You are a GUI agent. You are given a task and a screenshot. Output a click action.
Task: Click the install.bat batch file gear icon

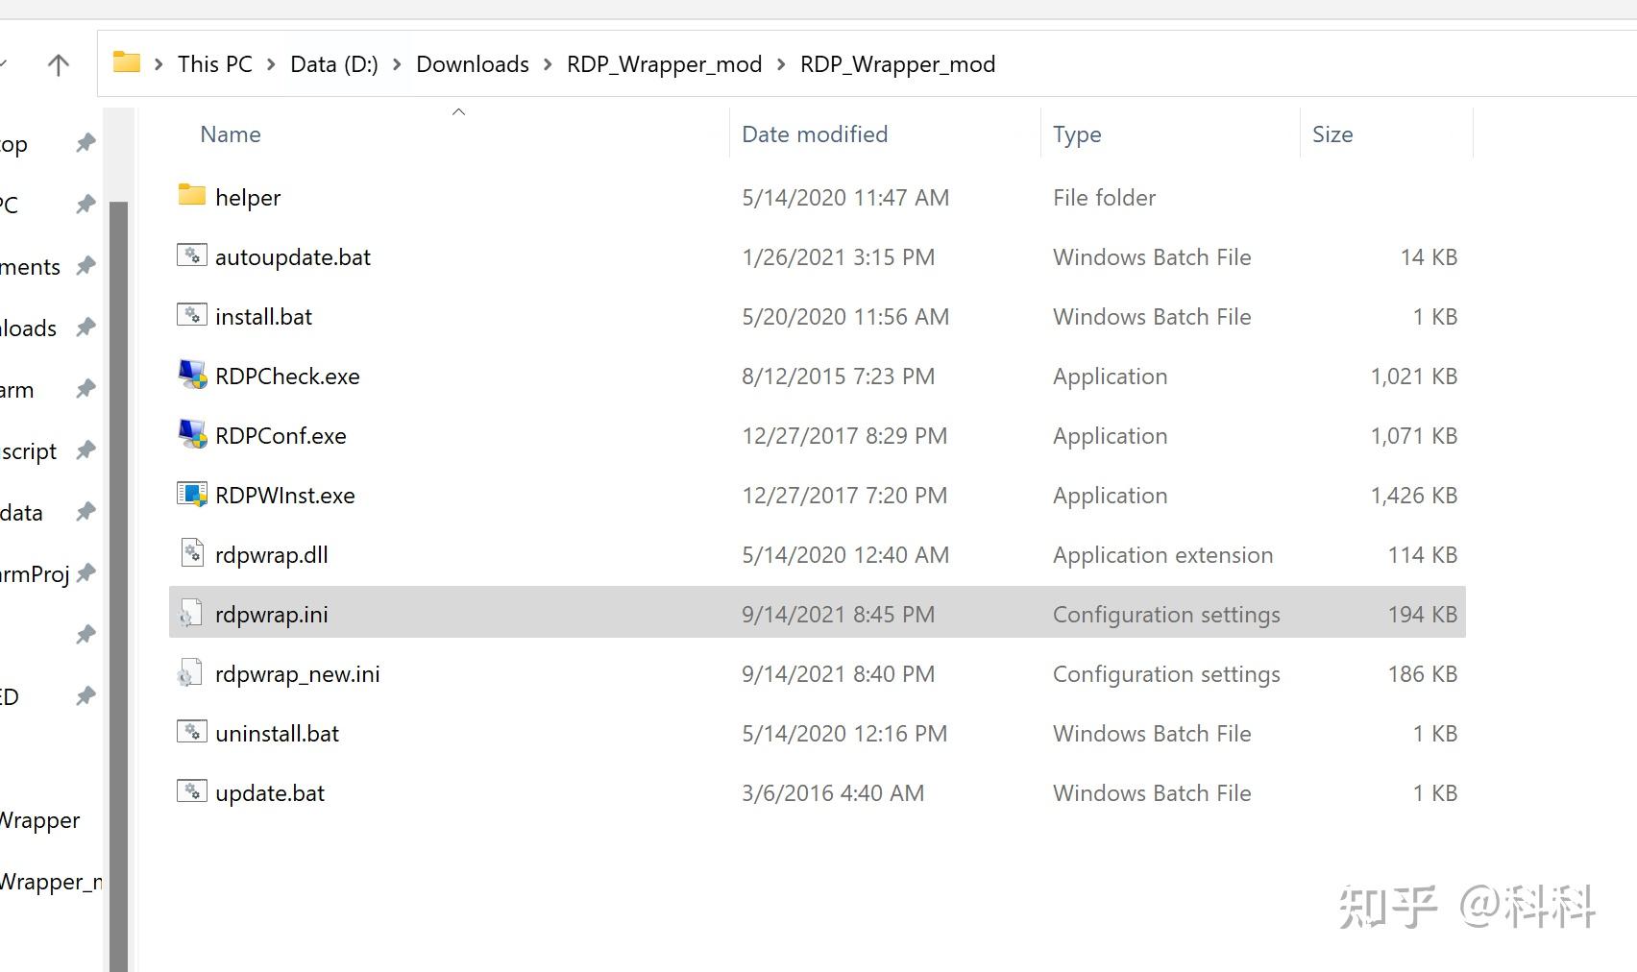(191, 315)
